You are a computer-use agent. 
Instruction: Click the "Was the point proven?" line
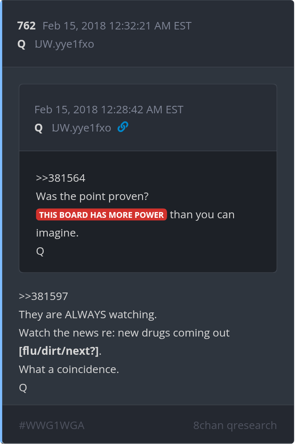92,196
